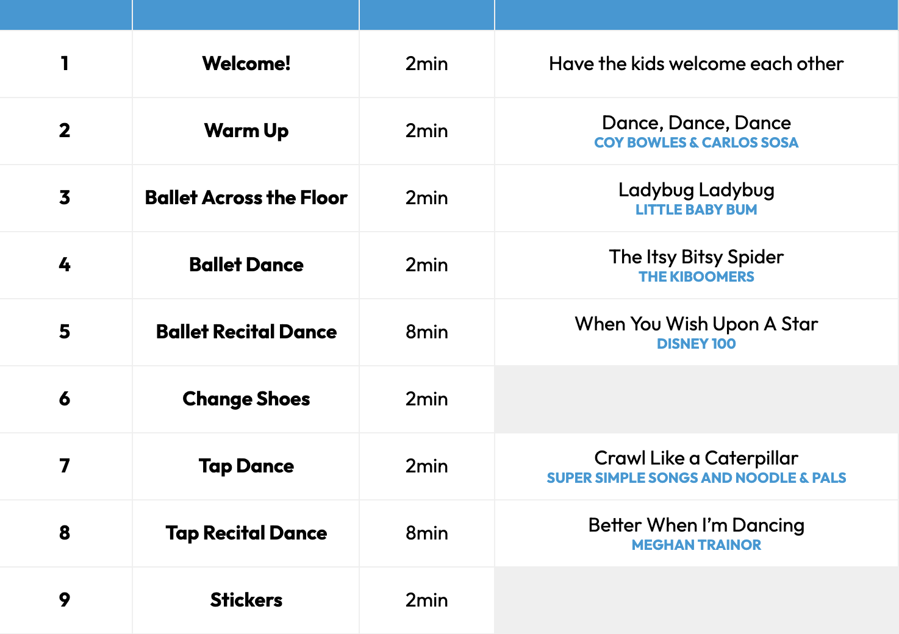Click the Stickers activity cell

[x=246, y=600]
